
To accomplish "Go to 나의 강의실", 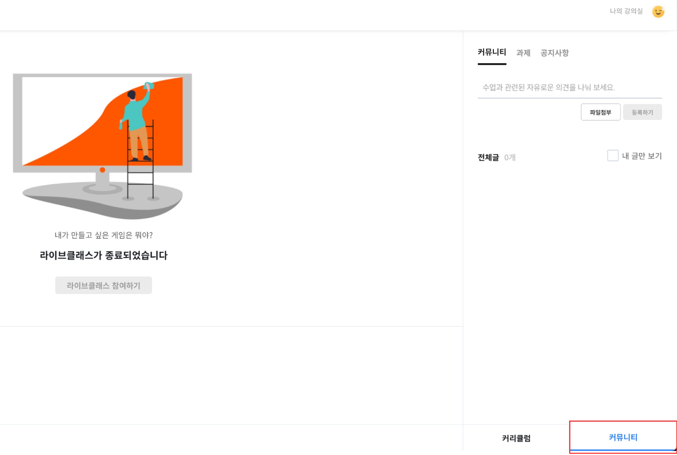I will 626,11.
